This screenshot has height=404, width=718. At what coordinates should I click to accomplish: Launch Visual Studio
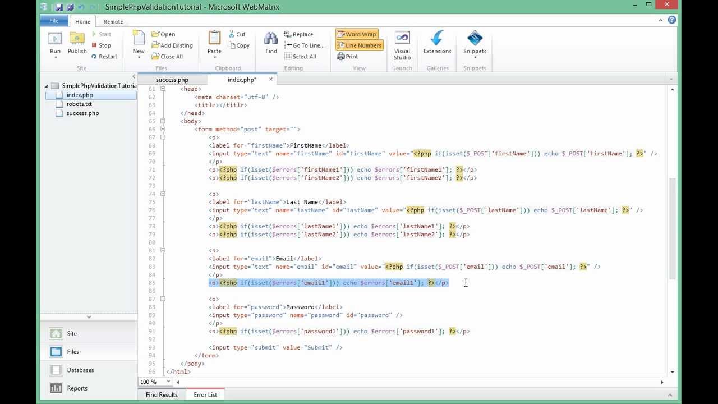[402, 45]
